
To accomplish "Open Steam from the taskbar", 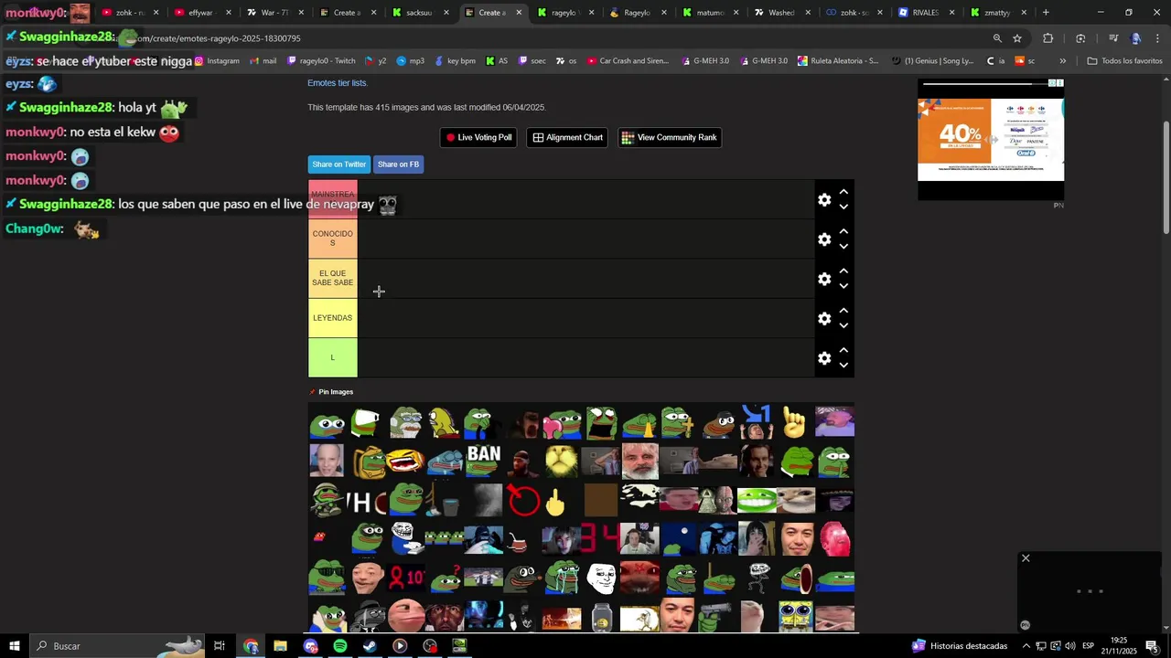I will point(370,646).
